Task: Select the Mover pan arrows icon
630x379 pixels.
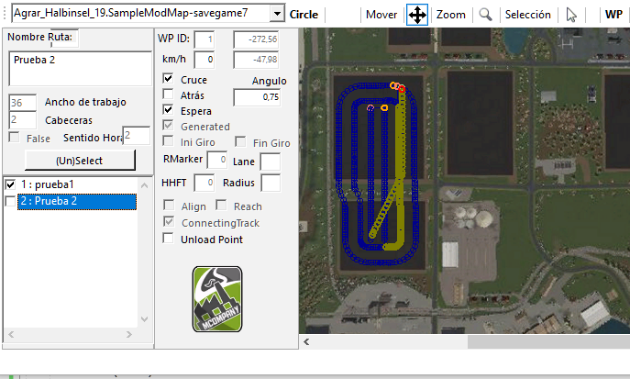Action: point(417,15)
